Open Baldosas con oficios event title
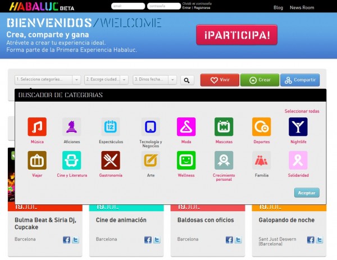Image resolution: width=337 pixels, height=260 pixels. (206, 220)
